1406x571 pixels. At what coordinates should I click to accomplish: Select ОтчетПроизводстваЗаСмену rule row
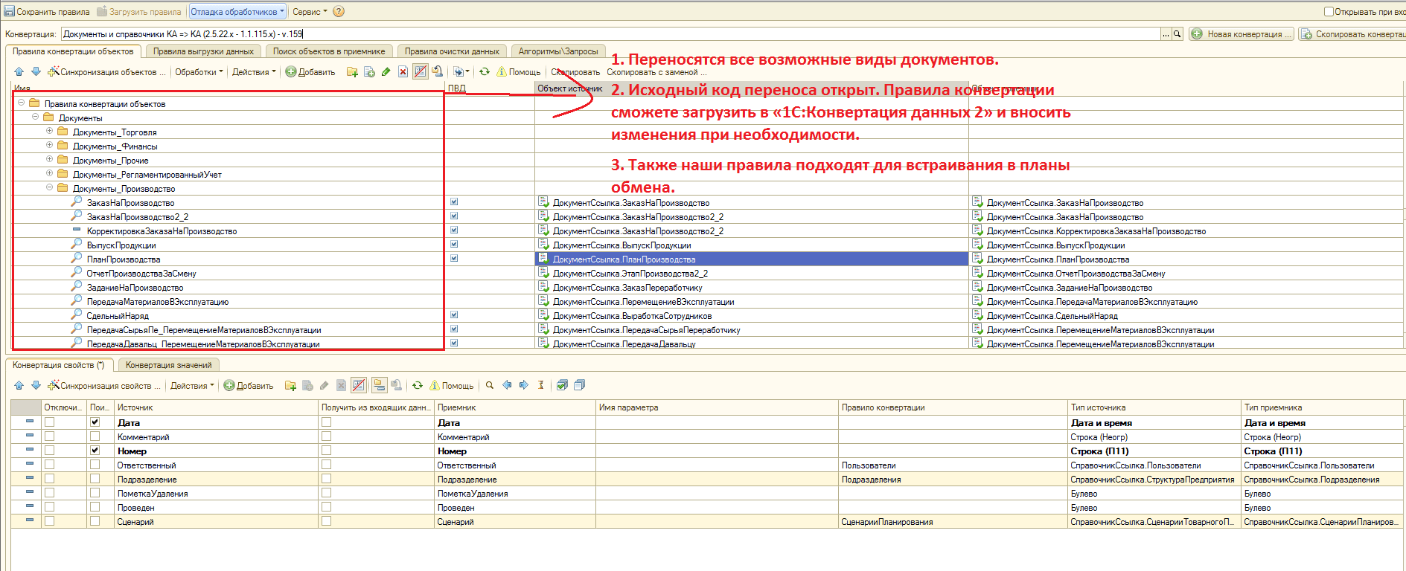pyautogui.click(x=229, y=273)
